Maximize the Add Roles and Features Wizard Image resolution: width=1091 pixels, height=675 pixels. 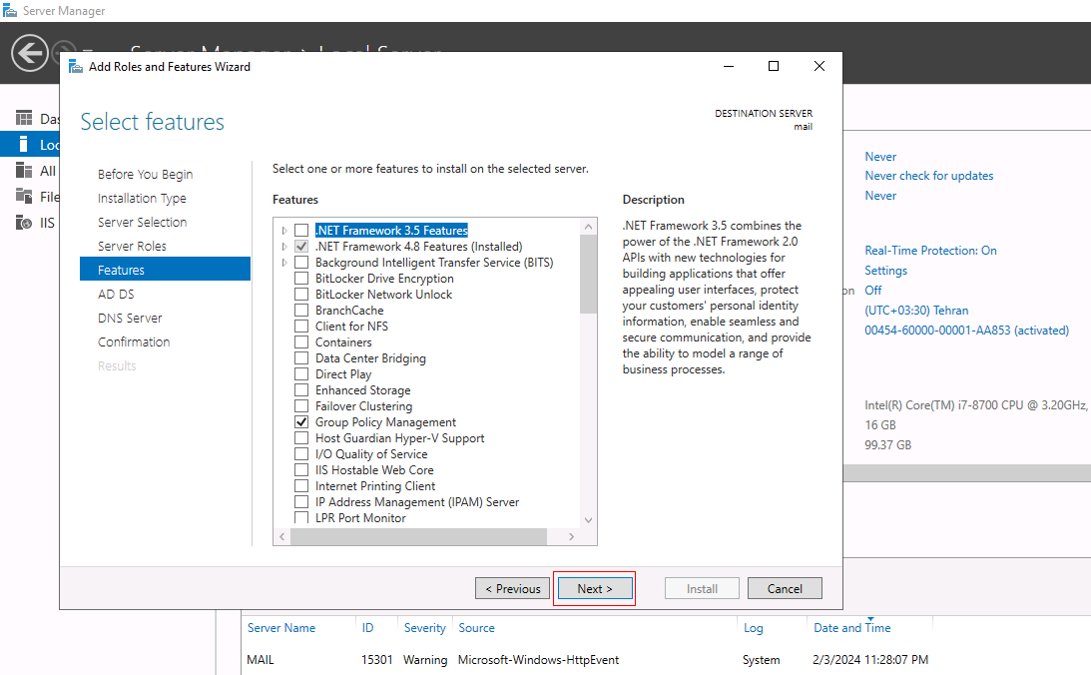click(x=773, y=66)
